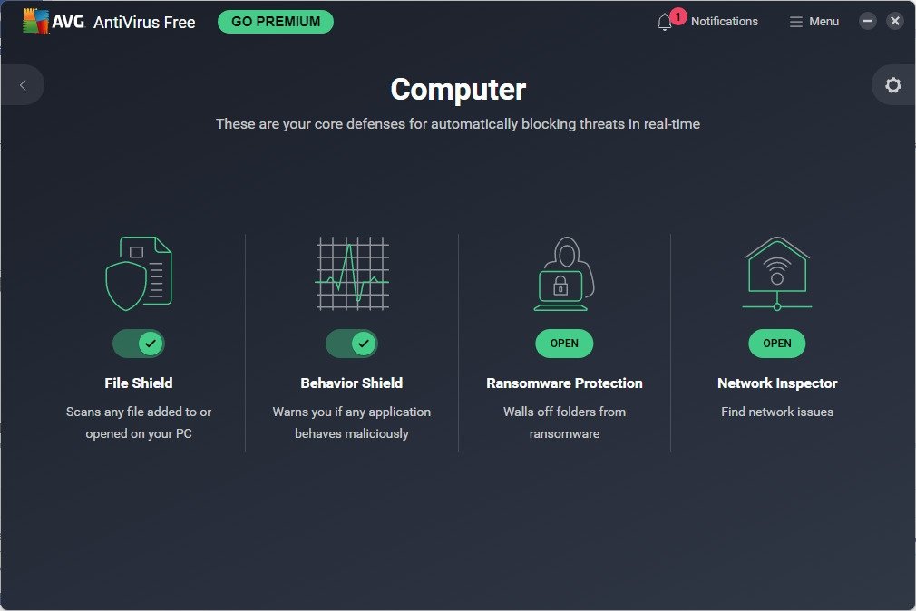This screenshot has width=916, height=611.
Task: Open the notifications bell icon
Action: [664, 22]
